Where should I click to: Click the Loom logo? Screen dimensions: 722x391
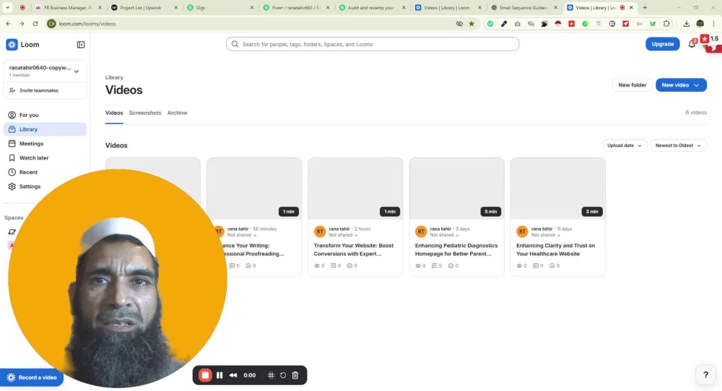[22, 45]
